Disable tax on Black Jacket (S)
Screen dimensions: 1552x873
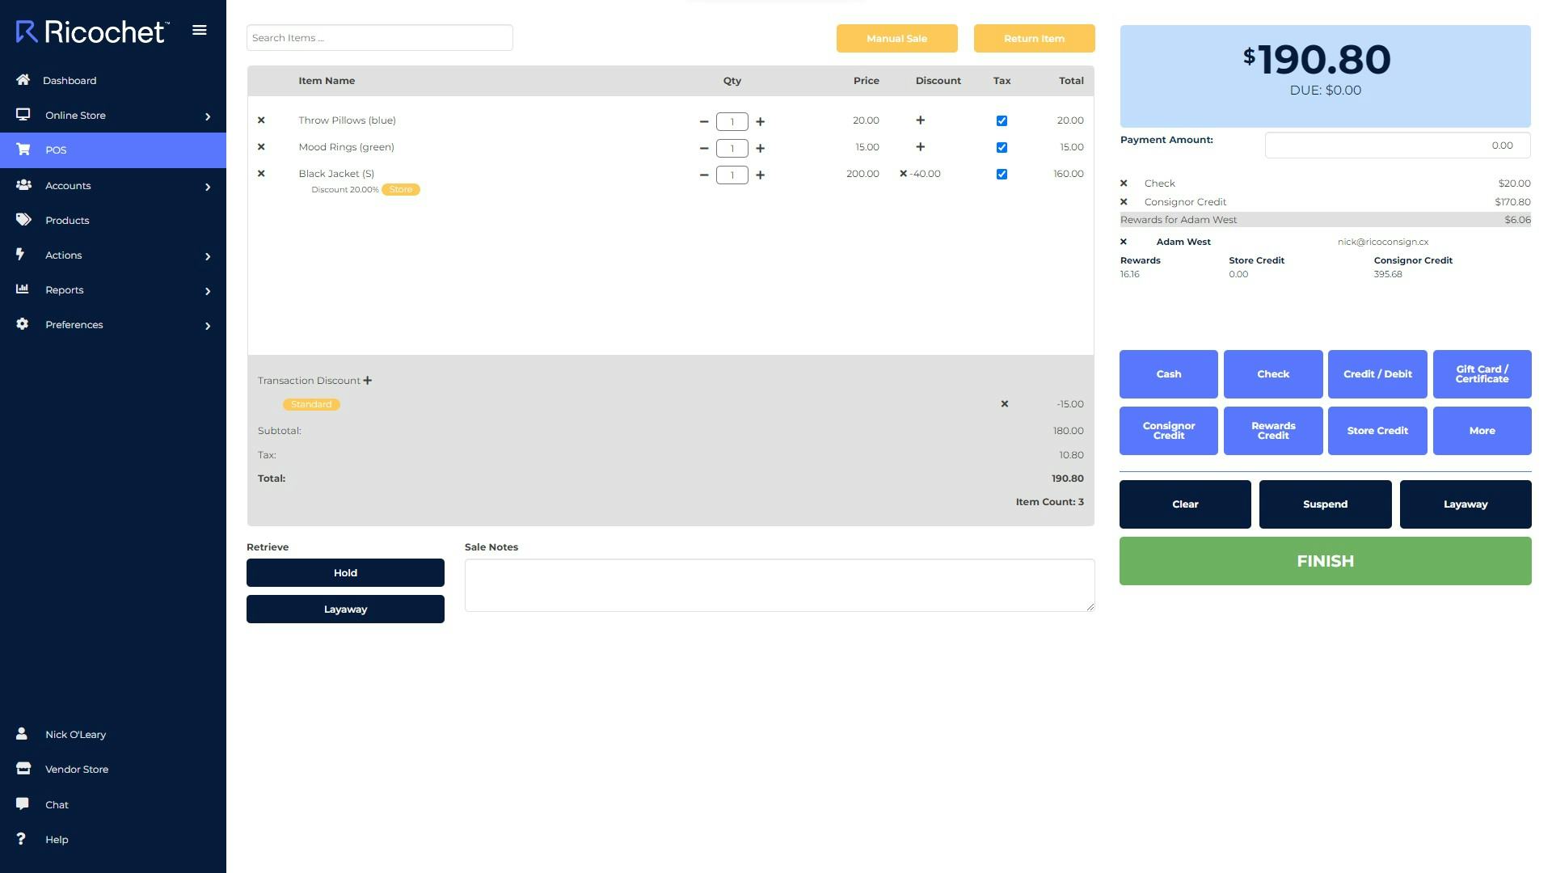tap(1002, 175)
